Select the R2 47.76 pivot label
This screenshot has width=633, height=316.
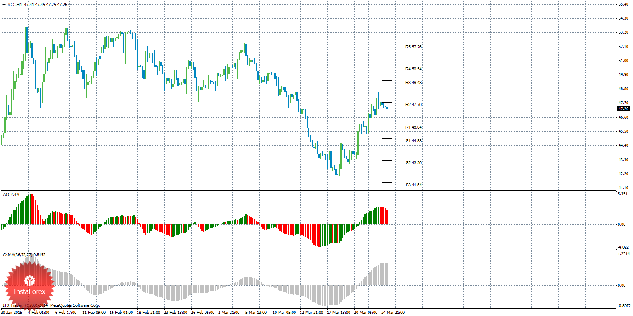click(413, 105)
